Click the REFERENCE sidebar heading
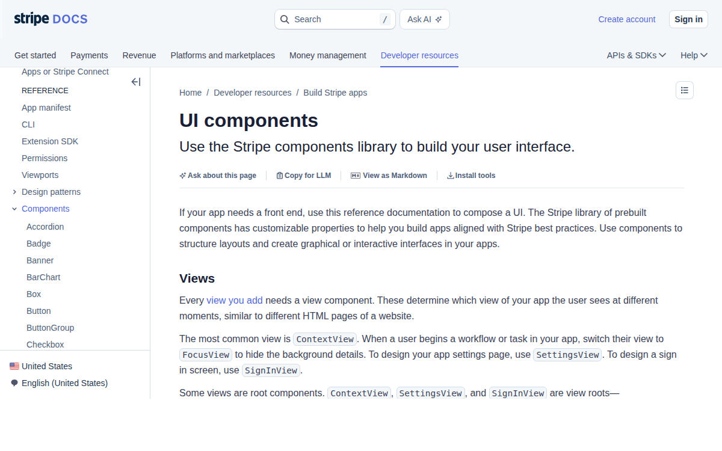The width and height of the screenshot is (722, 451). pyautogui.click(x=45, y=91)
